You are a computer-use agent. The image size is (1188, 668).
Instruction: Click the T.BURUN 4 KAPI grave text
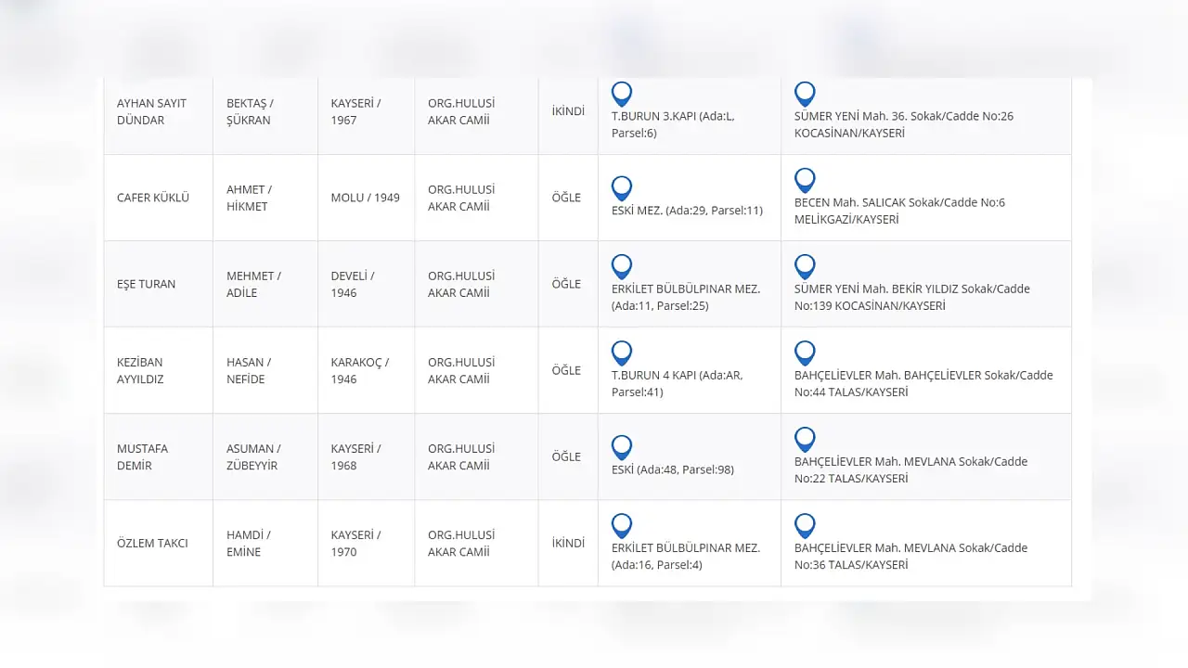pos(678,383)
